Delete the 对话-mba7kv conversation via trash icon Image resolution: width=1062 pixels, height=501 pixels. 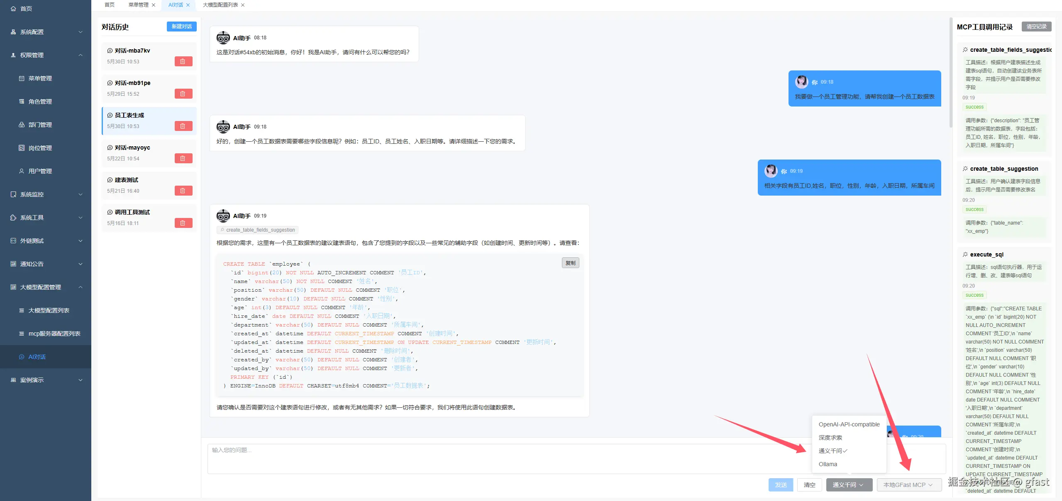[x=183, y=61]
